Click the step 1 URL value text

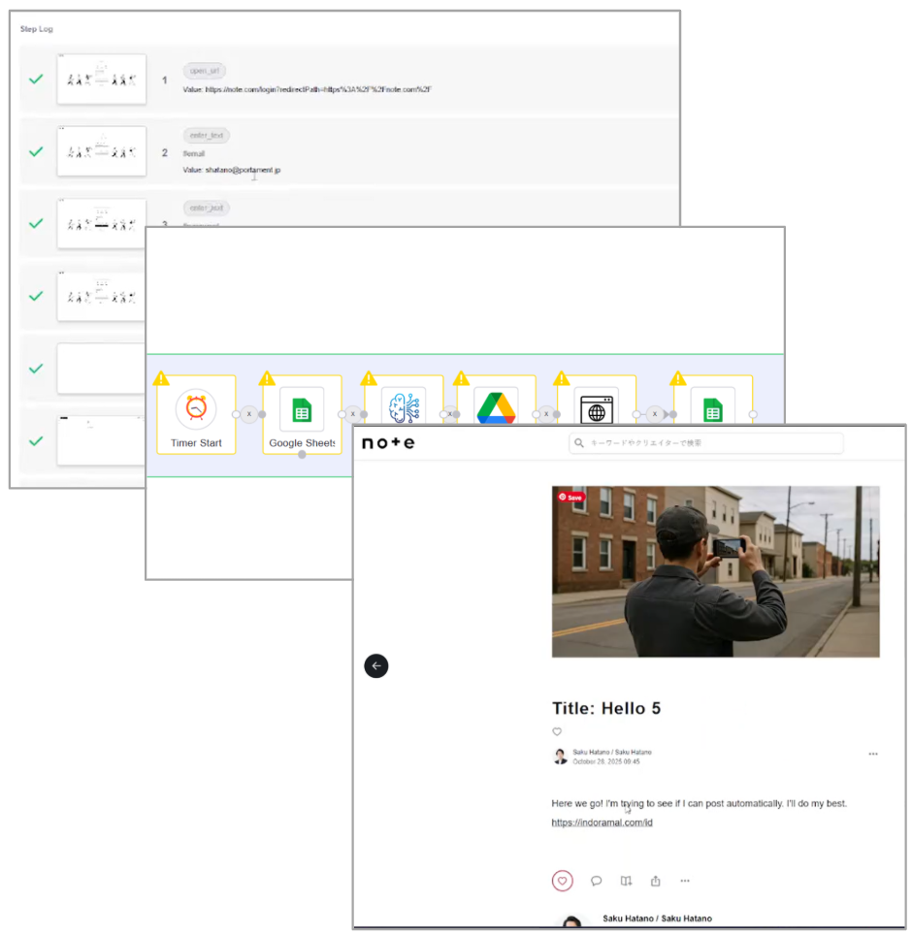[x=318, y=89]
